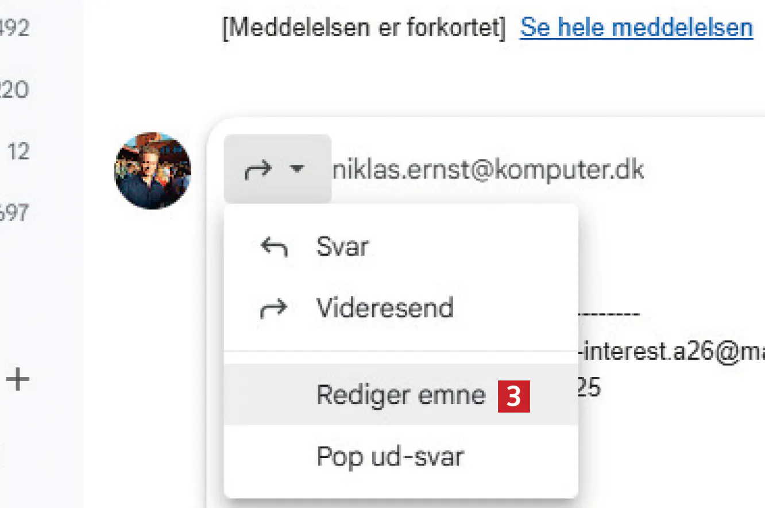Image resolution: width=765 pixels, height=508 pixels.
Task: Click the 12 count in sidebar
Action: [18, 152]
